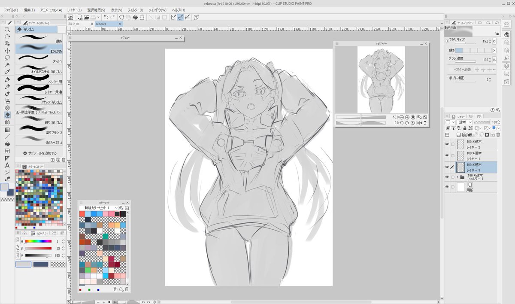
Task: Expand フォルダー 1 folder arrow
Action: tap(457, 176)
